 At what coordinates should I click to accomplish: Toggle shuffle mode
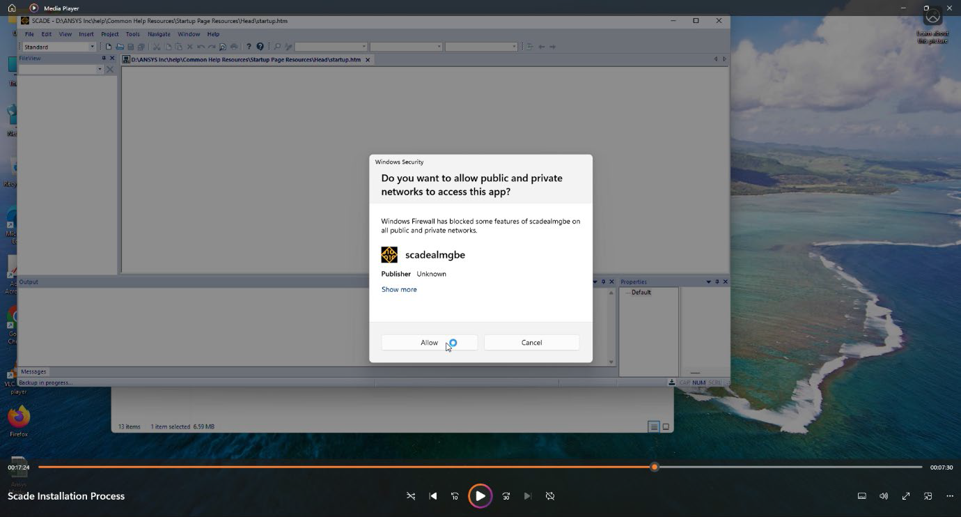click(x=410, y=496)
